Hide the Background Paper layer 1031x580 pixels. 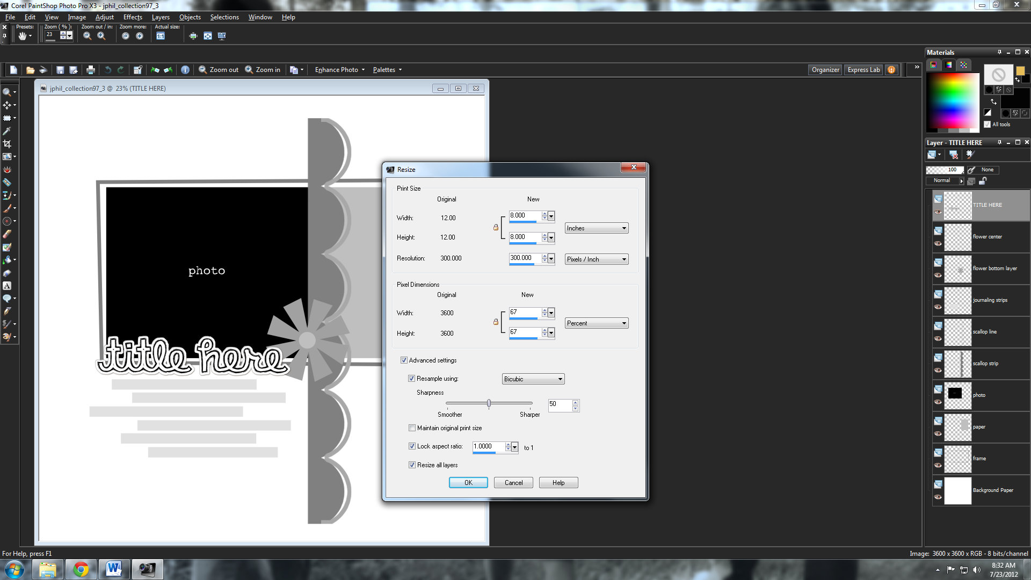[938, 497]
